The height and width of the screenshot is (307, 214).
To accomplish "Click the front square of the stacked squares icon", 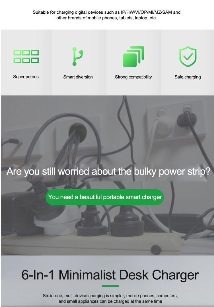I will coord(130,60).
